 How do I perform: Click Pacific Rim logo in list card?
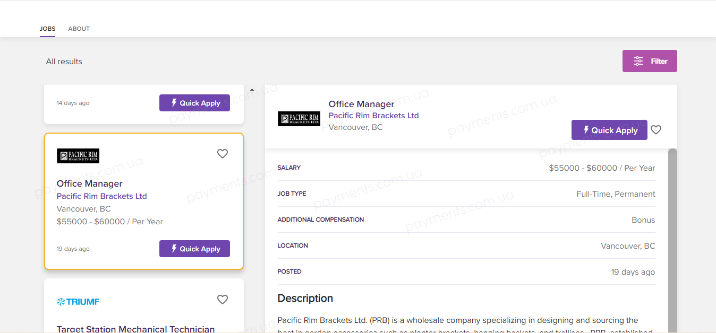point(78,156)
